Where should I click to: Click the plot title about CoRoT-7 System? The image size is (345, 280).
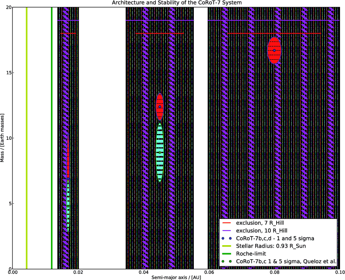(x=177, y=2)
